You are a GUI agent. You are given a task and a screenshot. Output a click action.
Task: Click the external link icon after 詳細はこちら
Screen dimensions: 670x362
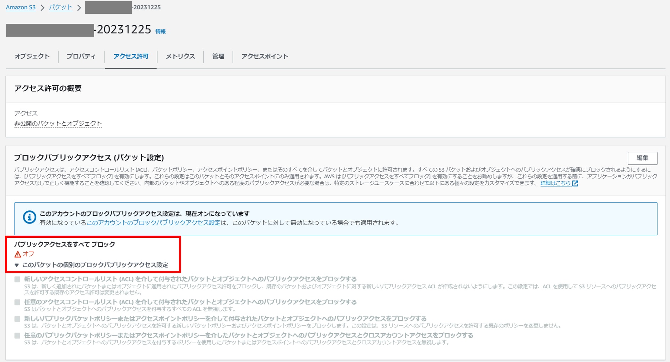click(x=576, y=183)
